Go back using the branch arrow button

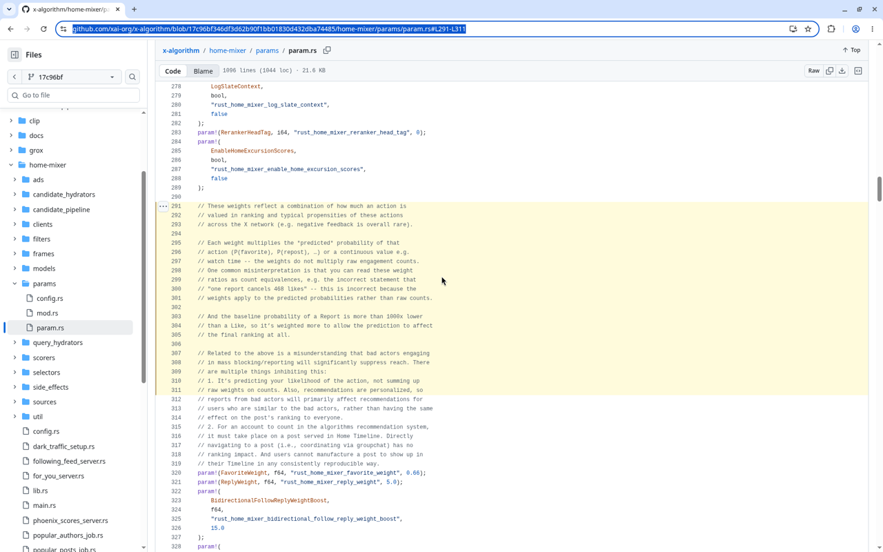click(x=14, y=77)
